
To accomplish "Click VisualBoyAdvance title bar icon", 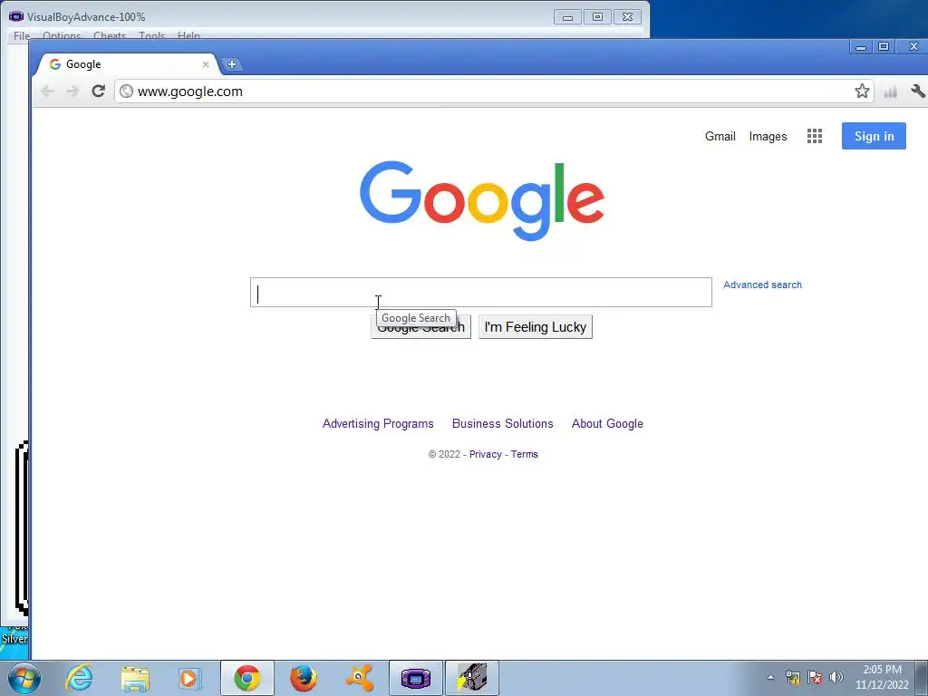I will pyautogui.click(x=16, y=16).
